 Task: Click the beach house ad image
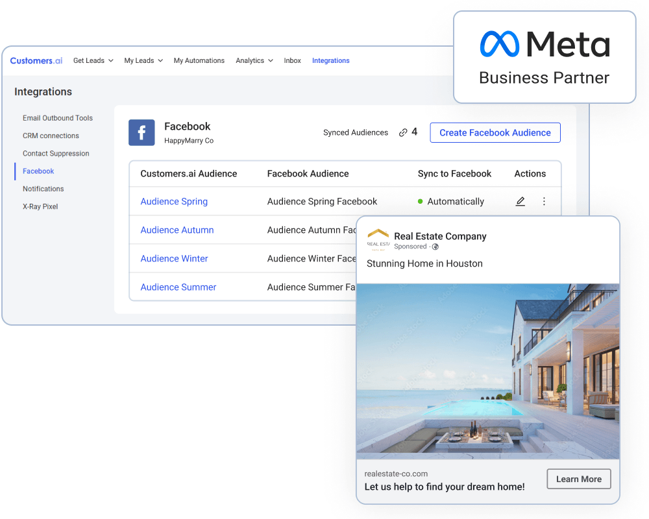coord(487,371)
